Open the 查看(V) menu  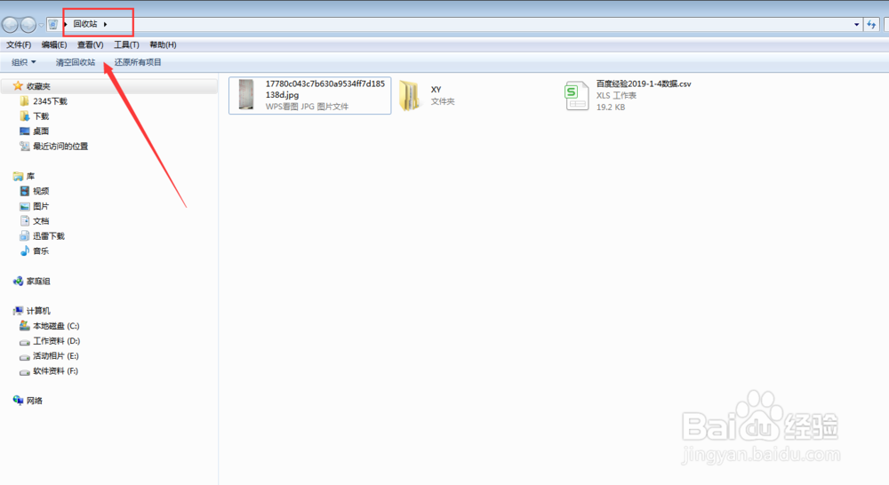click(x=90, y=44)
